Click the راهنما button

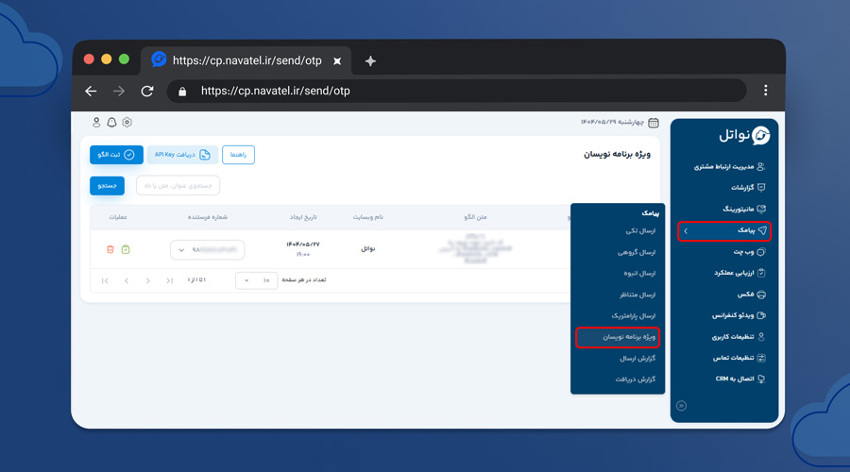point(238,155)
